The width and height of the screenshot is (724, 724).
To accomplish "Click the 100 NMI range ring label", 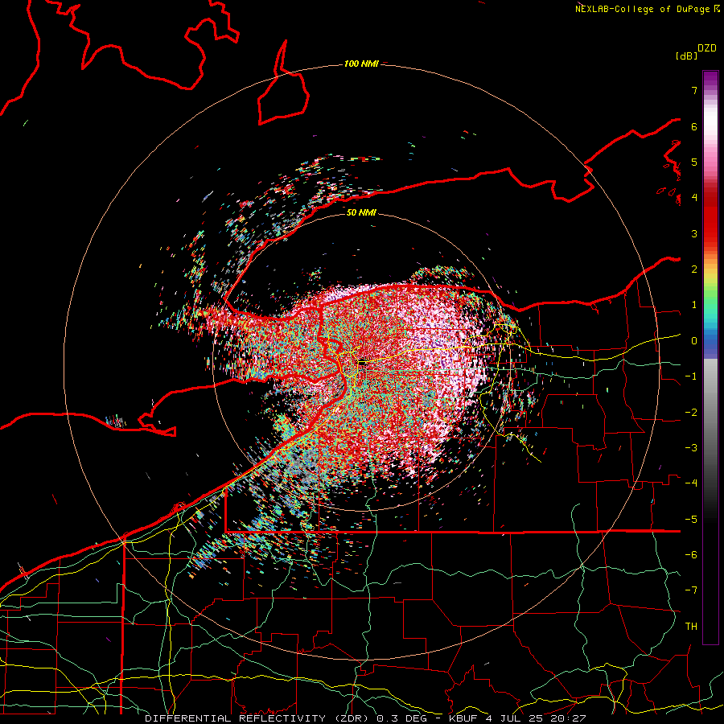I will (361, 64).
